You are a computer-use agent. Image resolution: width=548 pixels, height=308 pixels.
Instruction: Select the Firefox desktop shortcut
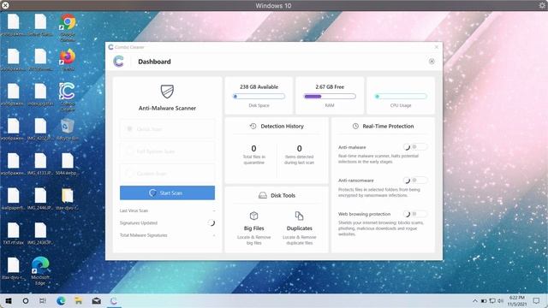pos(68,60)
